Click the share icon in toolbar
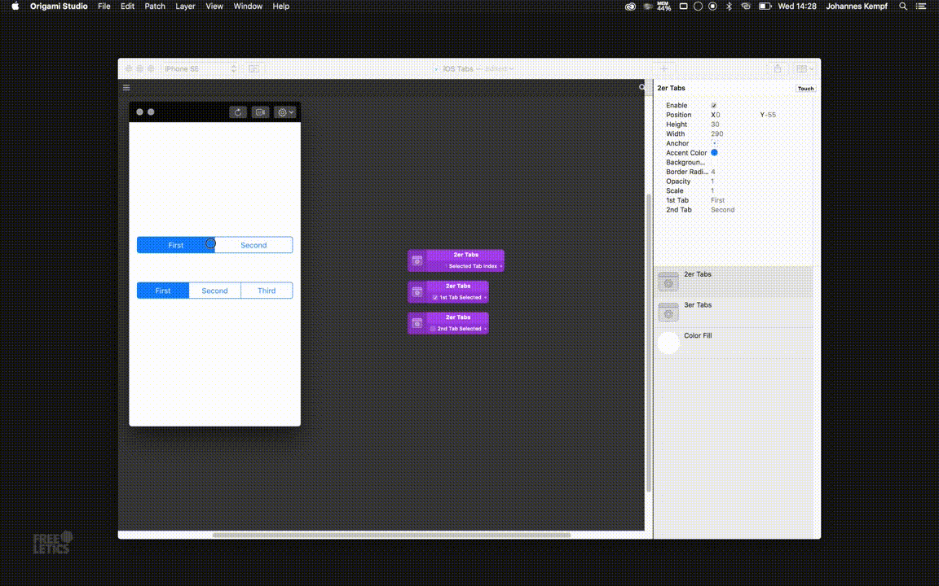The image size is (939, 586). pos(778,68)
